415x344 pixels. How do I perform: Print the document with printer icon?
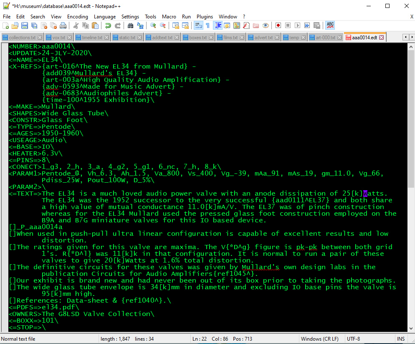[x=63, y=25]
